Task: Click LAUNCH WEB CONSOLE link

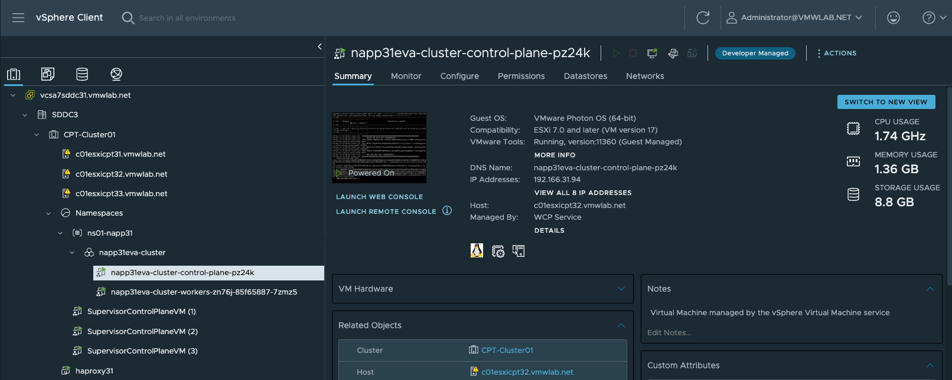Action: 379,197
